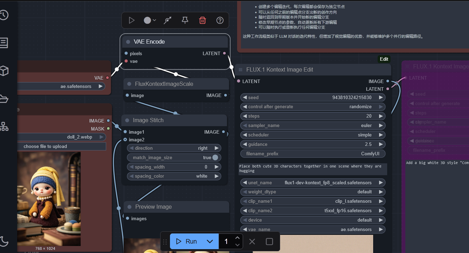Open the model library cube icon
Image resolution: width=469 pixels, height=253 pixels.
pyautogui.click(x=3, y=71)
